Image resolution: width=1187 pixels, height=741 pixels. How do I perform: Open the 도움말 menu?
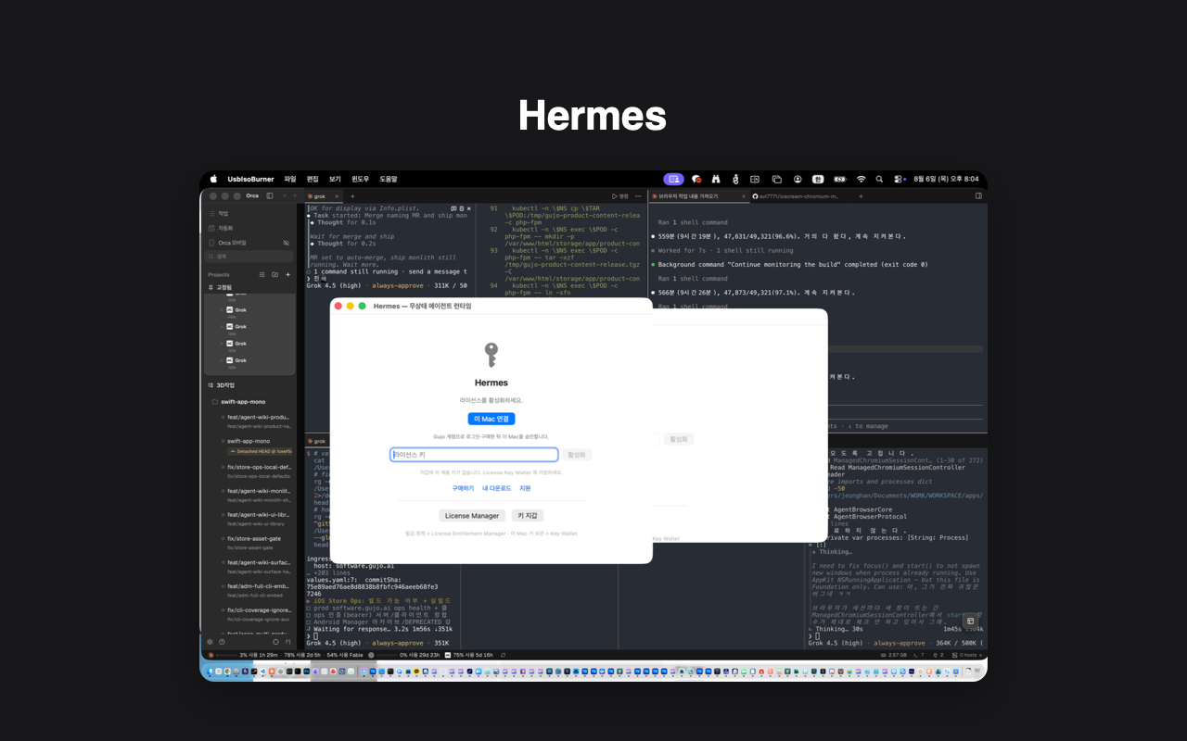tap(388, 179)
